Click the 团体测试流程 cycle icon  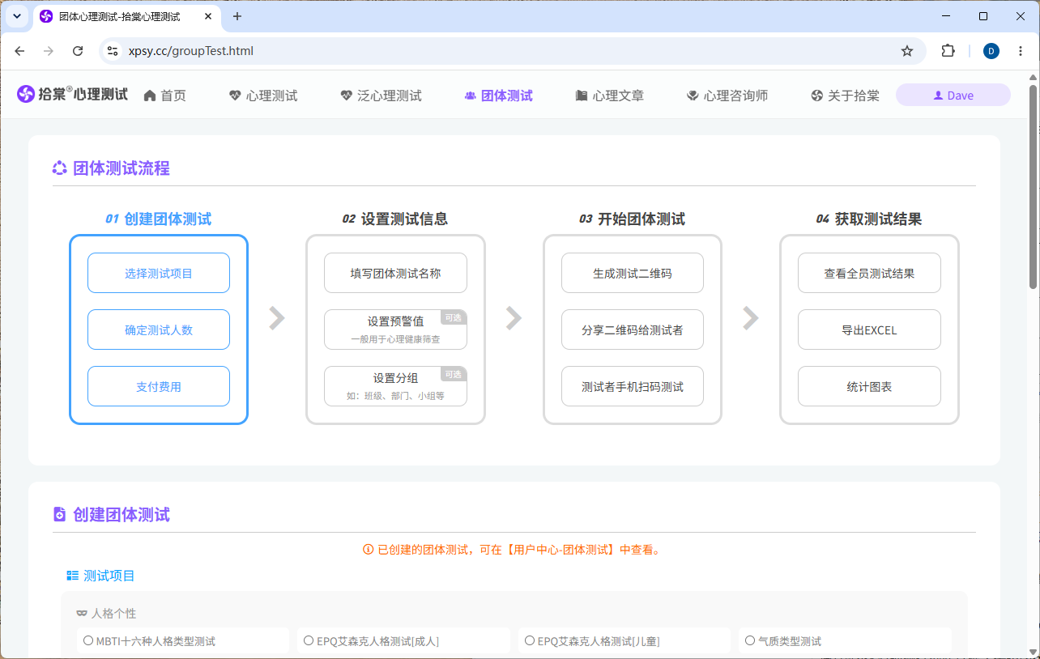(x=60, y=168)
